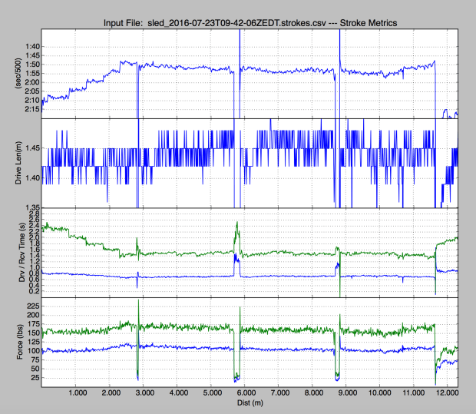Click the green spike peak near 6.000 in time panel
The height and width of the screenshot is (414, 476).
[x=237, y=222]
